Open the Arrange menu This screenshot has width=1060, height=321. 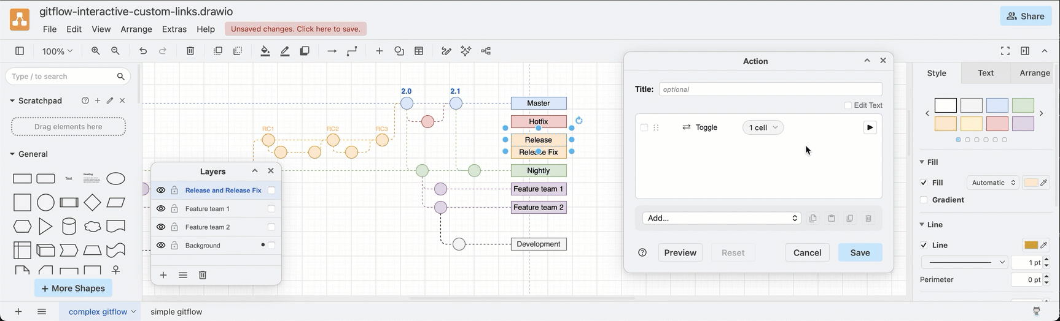(136, 29)
